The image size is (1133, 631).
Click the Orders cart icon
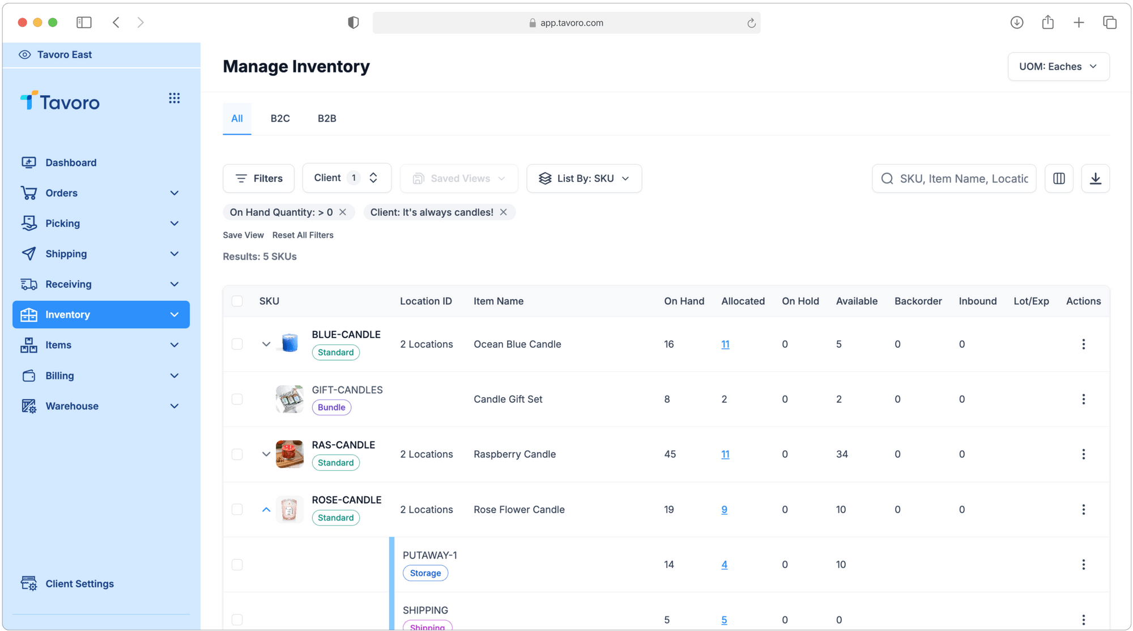[x=29, y=193]
